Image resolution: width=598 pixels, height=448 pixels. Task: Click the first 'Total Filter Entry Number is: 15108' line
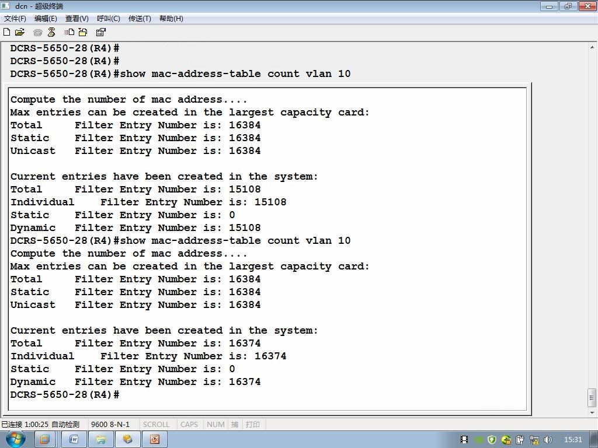click(135, 190)
